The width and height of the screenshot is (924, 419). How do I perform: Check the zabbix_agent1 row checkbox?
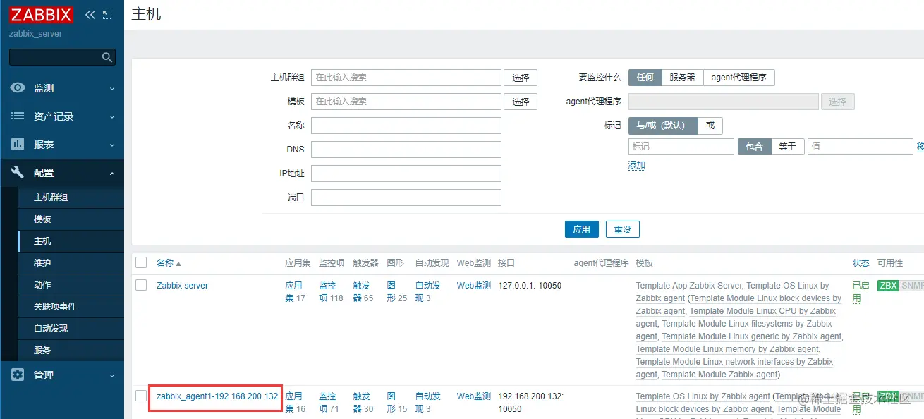141,396
